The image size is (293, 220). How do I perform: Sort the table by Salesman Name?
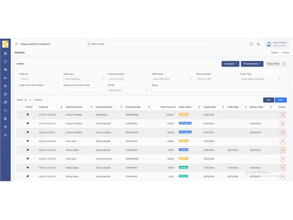point(91,107)
